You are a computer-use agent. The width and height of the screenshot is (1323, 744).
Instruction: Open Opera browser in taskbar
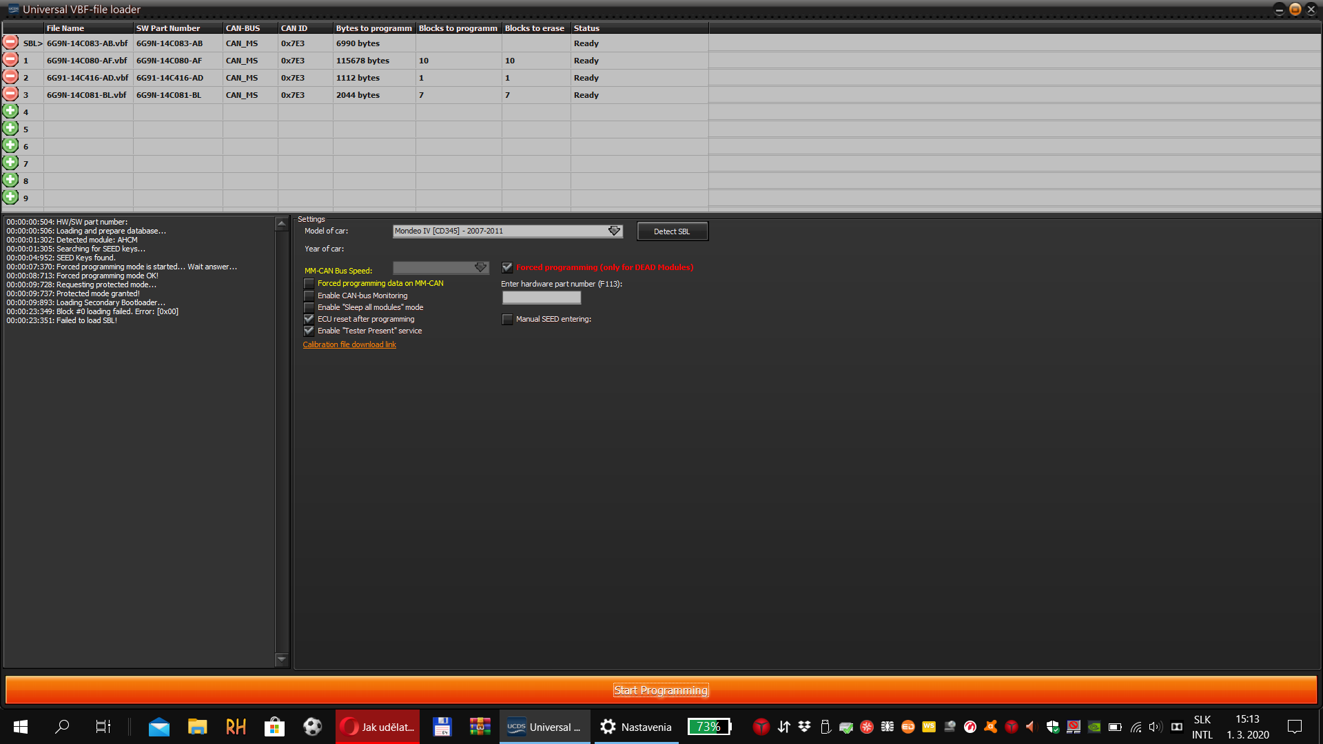coord(378,727)
